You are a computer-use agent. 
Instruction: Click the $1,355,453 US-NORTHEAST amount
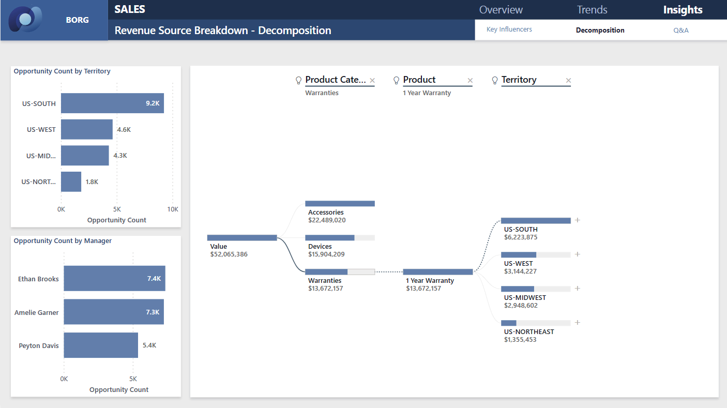(x=520, y=340)
